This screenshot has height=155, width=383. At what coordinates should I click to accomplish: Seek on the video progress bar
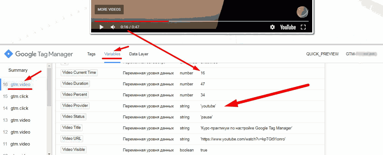pyautogui.click(x=202, y=21)
